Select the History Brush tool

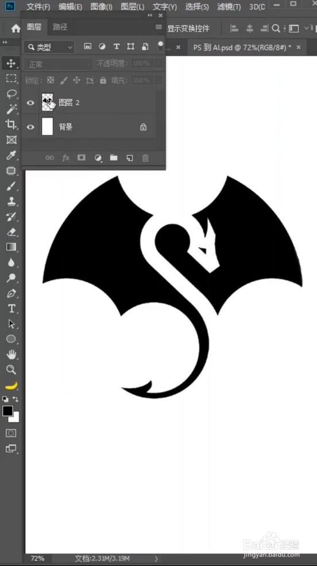11,216
